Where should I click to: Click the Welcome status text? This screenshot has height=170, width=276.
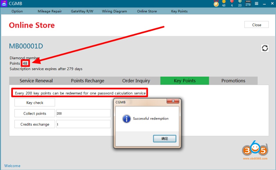[x=12, y=166]
